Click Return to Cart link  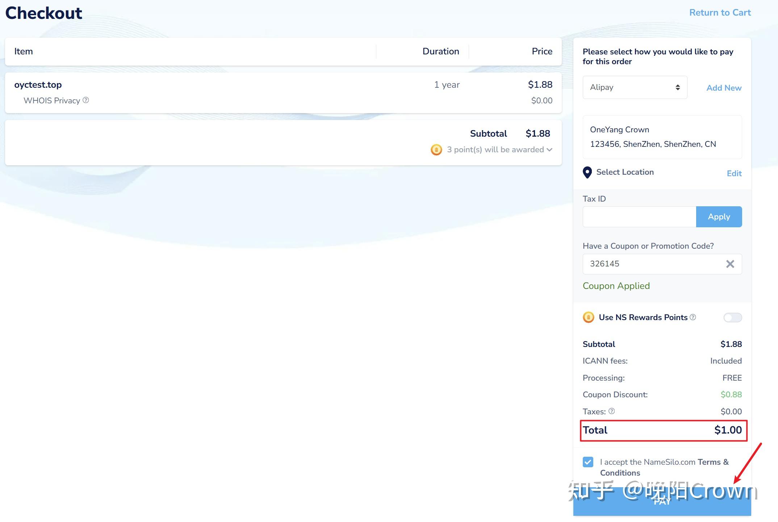tap(720, 13)
